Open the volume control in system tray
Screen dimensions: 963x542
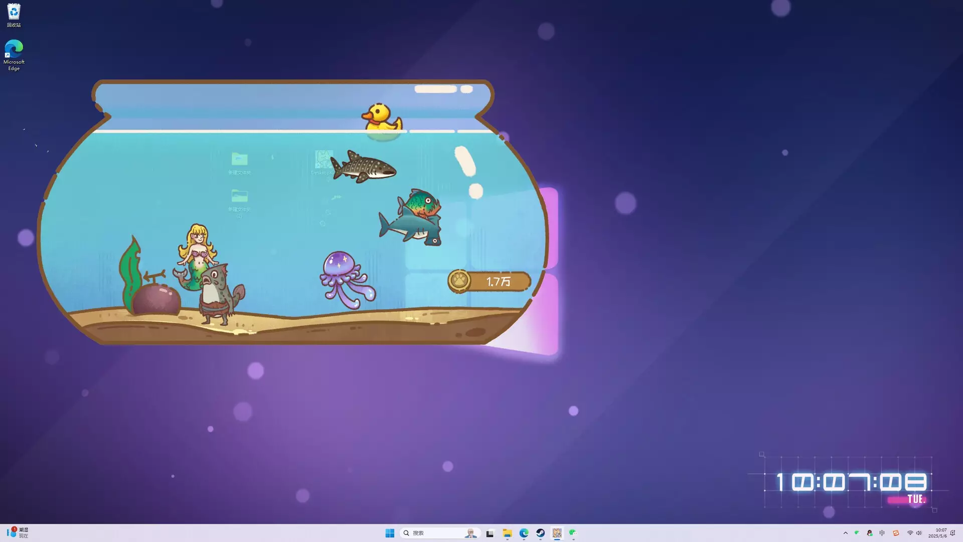pos(919,533)
